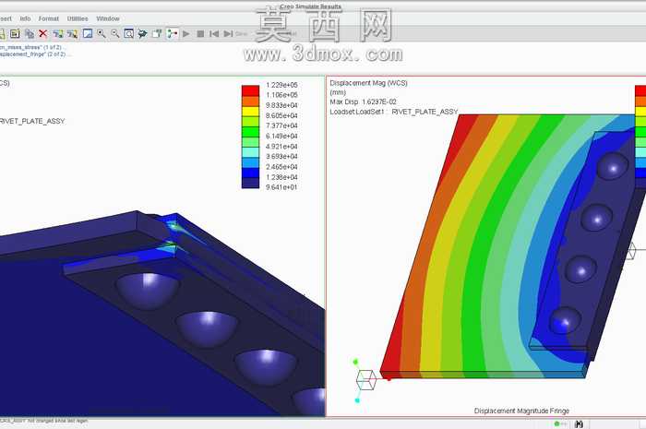Screen dimensions: 646x429
Task: Click legend value 1.229e+05
Action: click(x=281, y=85)
